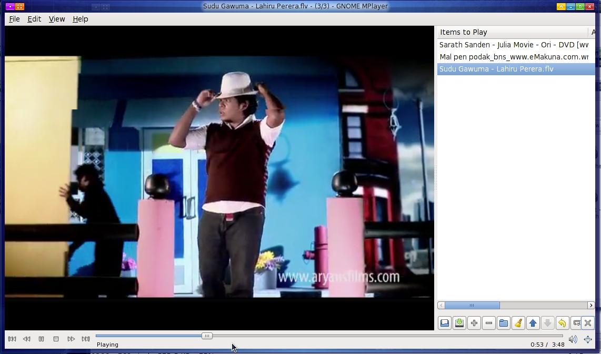Image resolution: width=601 pixels, height=354 pixels.
Task: Select Mal pen podak_bns playlist item
Action: pyautogui.click(x=516, y=57)
